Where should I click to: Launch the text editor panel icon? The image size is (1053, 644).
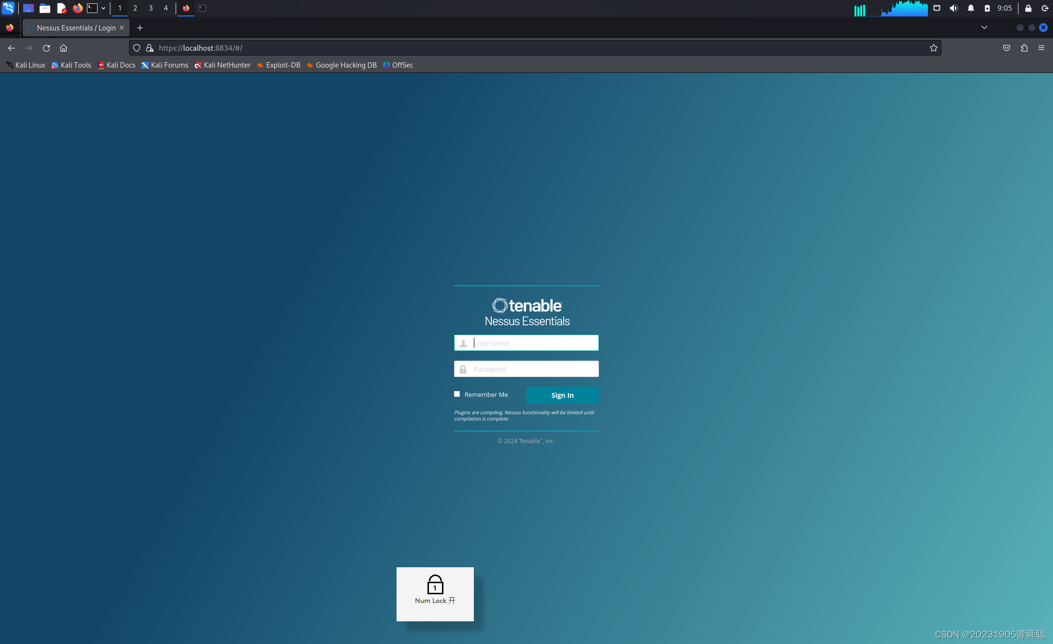[x=61, y=8]
